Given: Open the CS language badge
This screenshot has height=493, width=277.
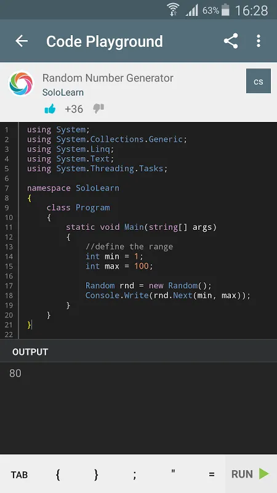Looking at the screenshot, I should pos(258,81).
